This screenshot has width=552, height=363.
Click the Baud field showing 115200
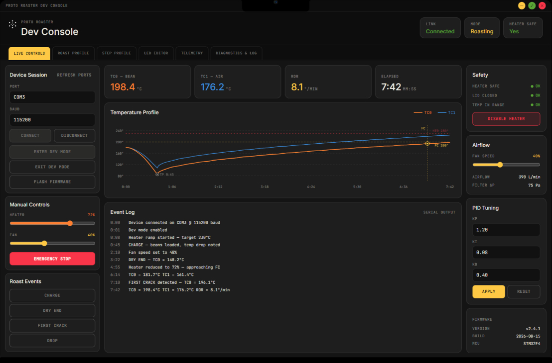click(52, 120)
